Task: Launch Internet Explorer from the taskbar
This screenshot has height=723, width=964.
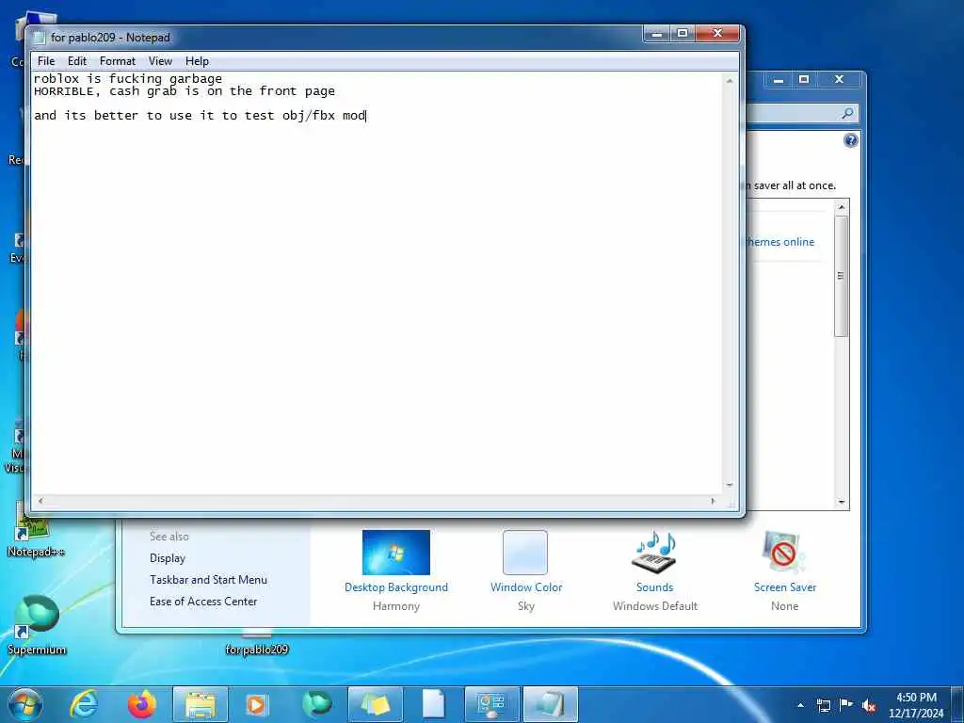Action: [x=84, y=704]
